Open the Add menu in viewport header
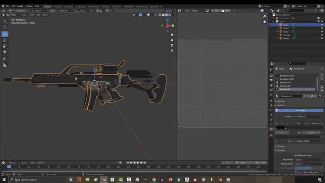 pos(39,15)
